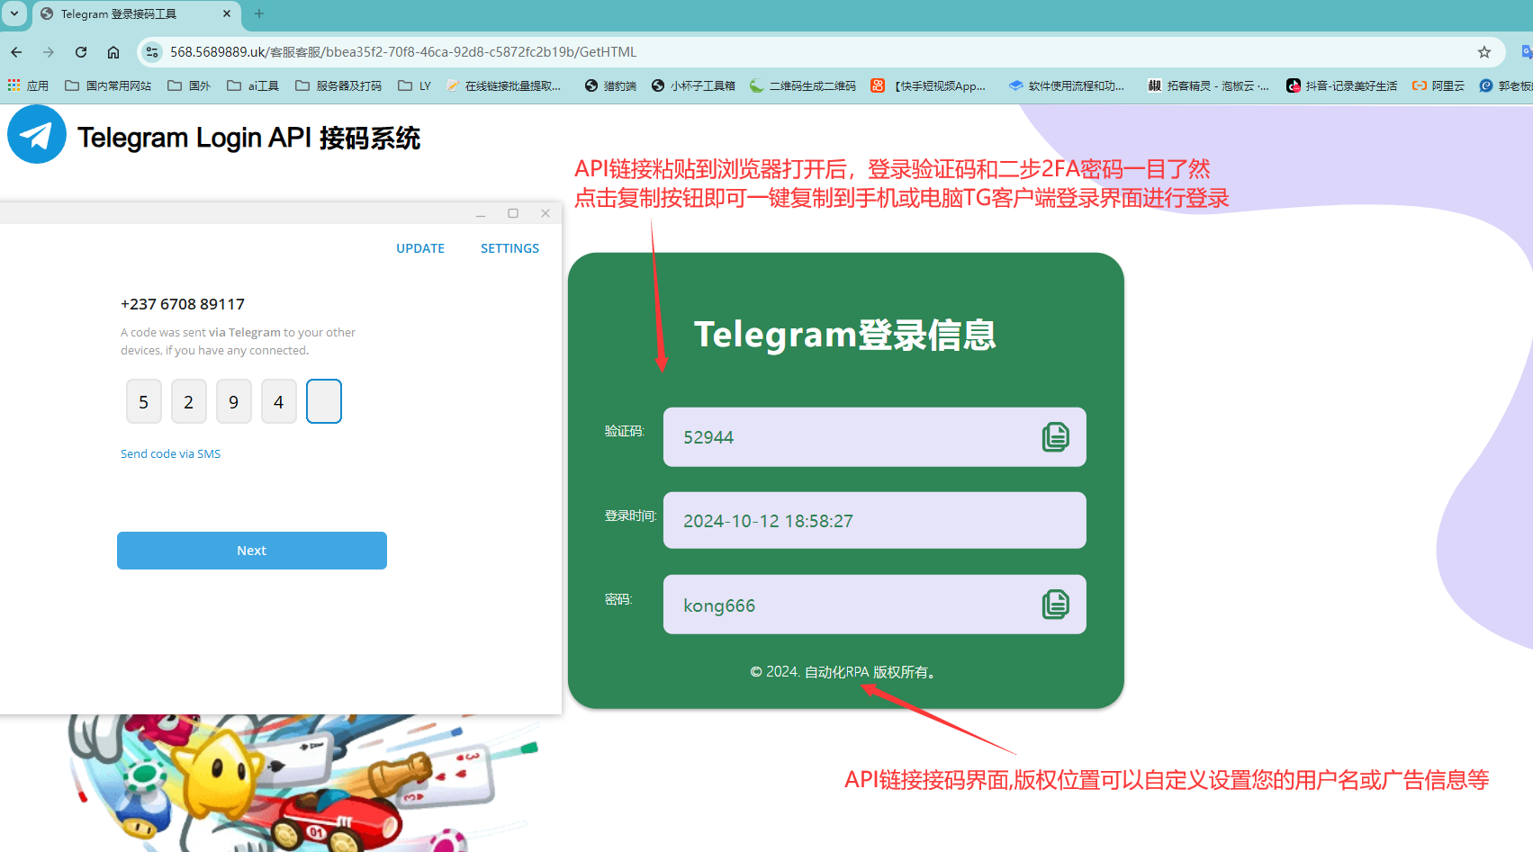This screenshot has width=1533, height=852.
Task: Click the empty fifth code digit box
Action: 324,401
